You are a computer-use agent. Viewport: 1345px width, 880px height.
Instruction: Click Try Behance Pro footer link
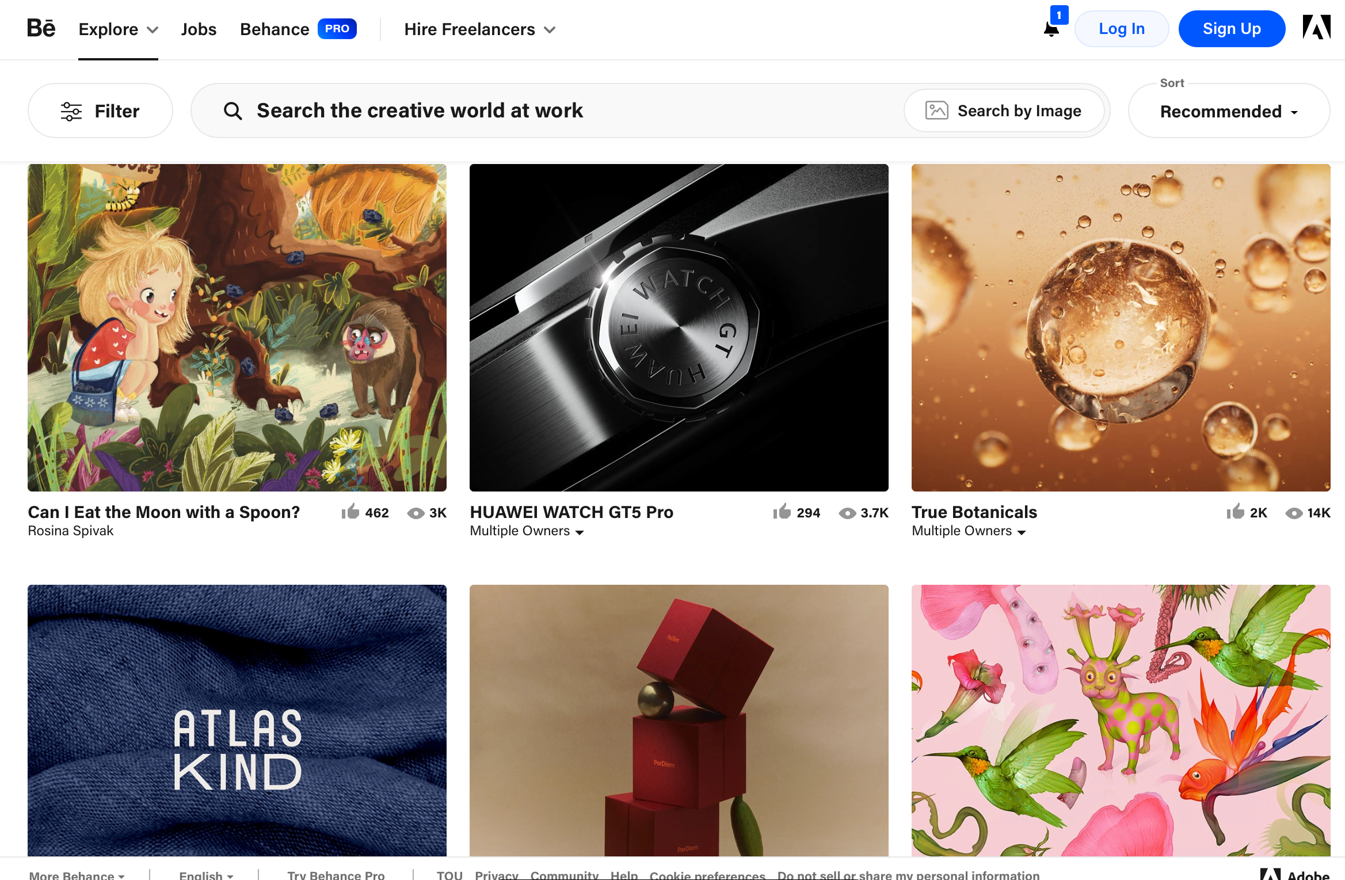336,875
